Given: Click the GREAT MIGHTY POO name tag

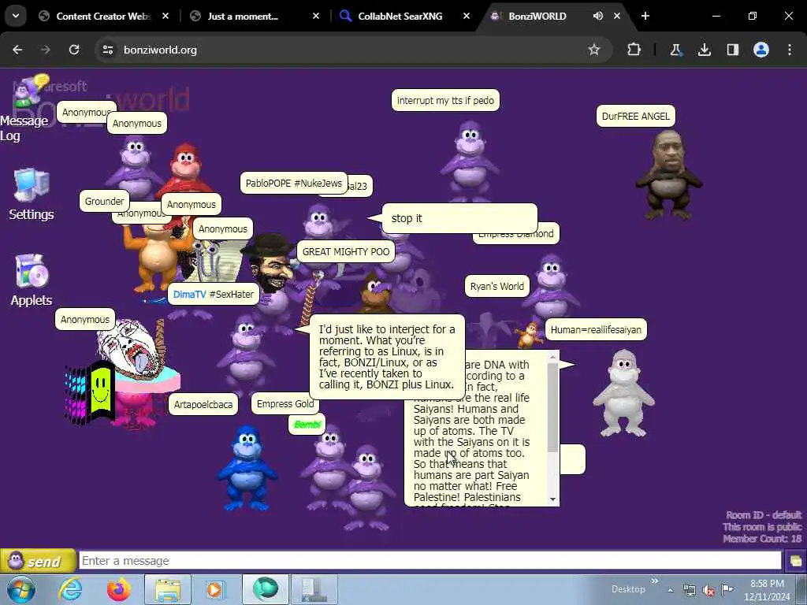Looking at the screenshot, I should tap(346, 251).
